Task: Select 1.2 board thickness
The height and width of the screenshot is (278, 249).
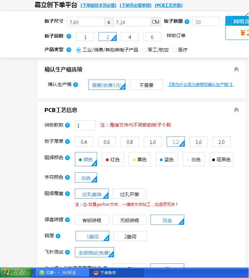Action: [176, 142]
